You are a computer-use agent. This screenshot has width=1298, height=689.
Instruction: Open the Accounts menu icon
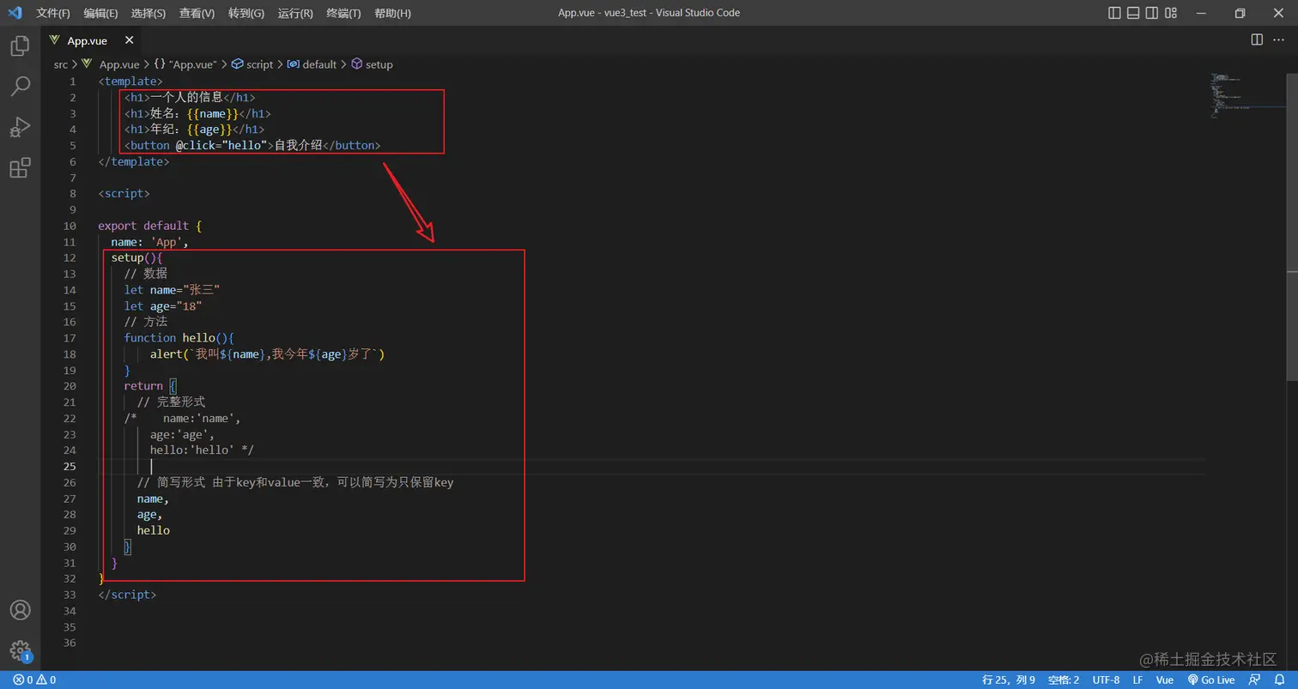point(20,610)
